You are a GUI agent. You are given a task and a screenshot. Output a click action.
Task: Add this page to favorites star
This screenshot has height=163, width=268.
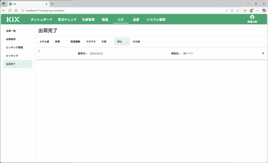(x=237, y=10)
